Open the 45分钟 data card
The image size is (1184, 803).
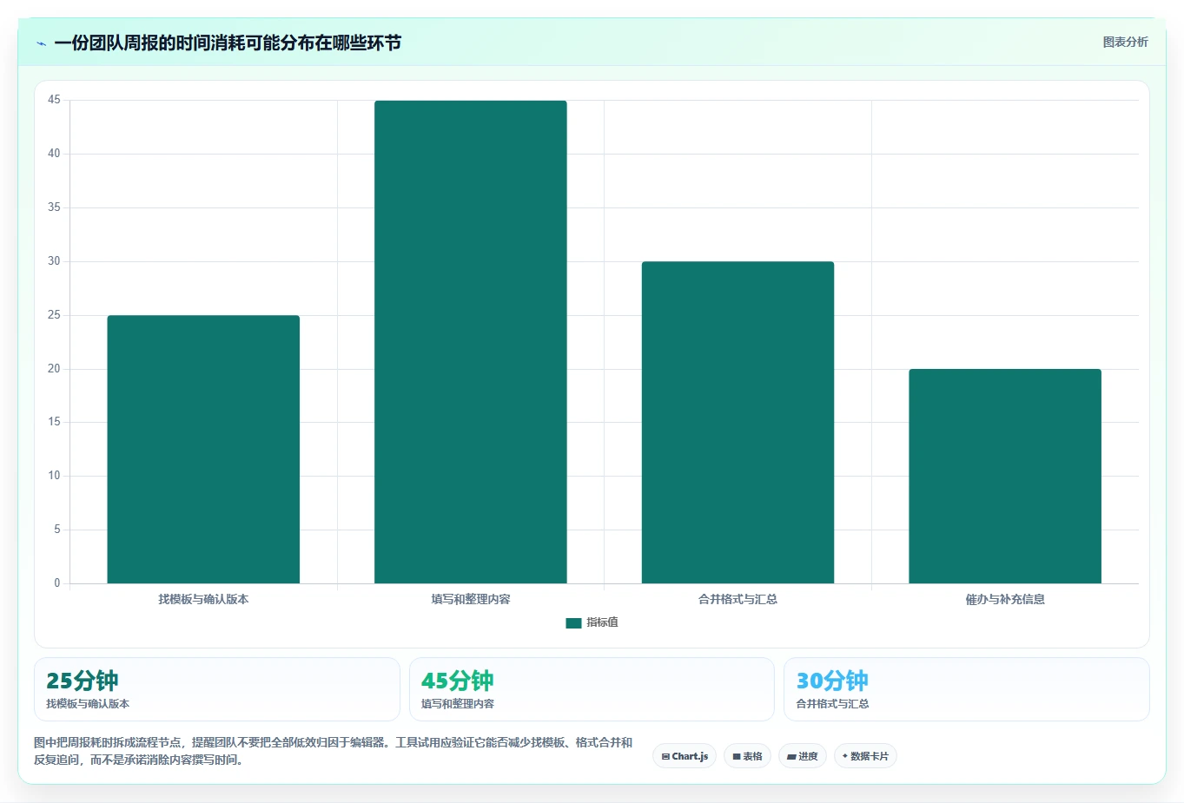click(x=592, y=689)
